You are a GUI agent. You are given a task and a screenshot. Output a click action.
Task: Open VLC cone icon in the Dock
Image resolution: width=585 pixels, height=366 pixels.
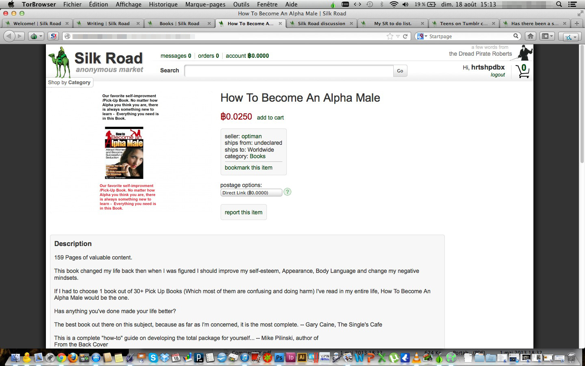point(416,357)
